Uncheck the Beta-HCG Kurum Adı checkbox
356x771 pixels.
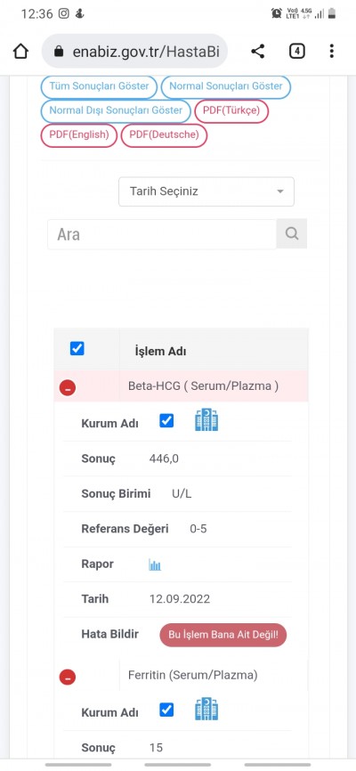(x=166, y=421)
